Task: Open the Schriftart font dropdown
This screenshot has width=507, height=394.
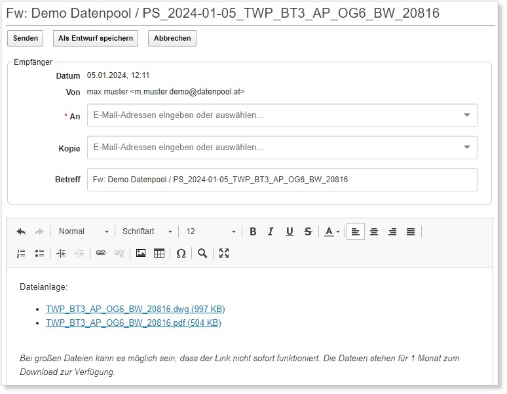Action: coord(147,231)
